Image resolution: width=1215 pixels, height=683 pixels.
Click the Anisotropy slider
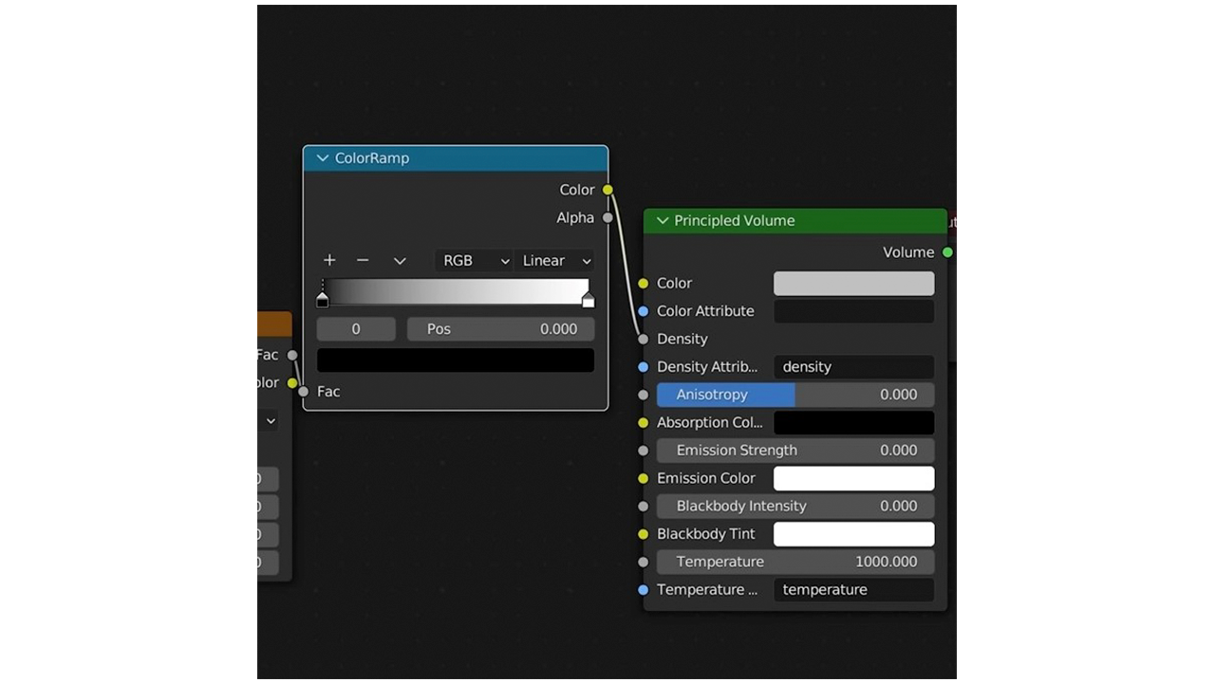(x=795, y=395)
